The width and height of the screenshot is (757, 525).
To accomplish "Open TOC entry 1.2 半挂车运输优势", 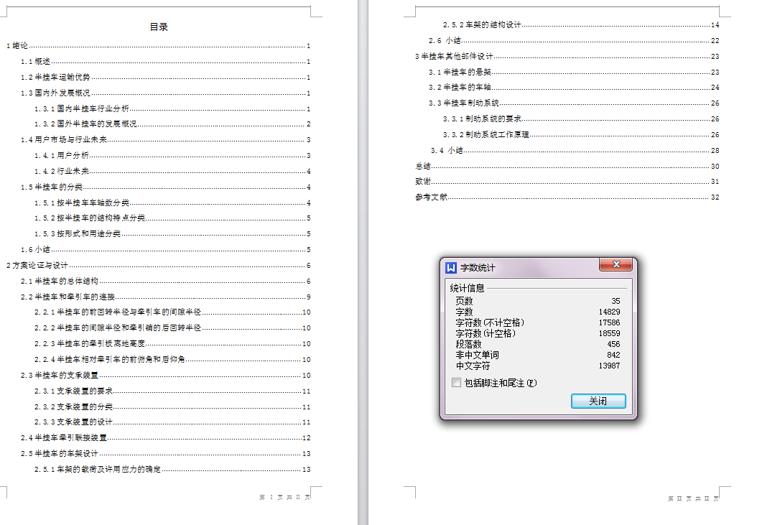I will tap(165, 78).
